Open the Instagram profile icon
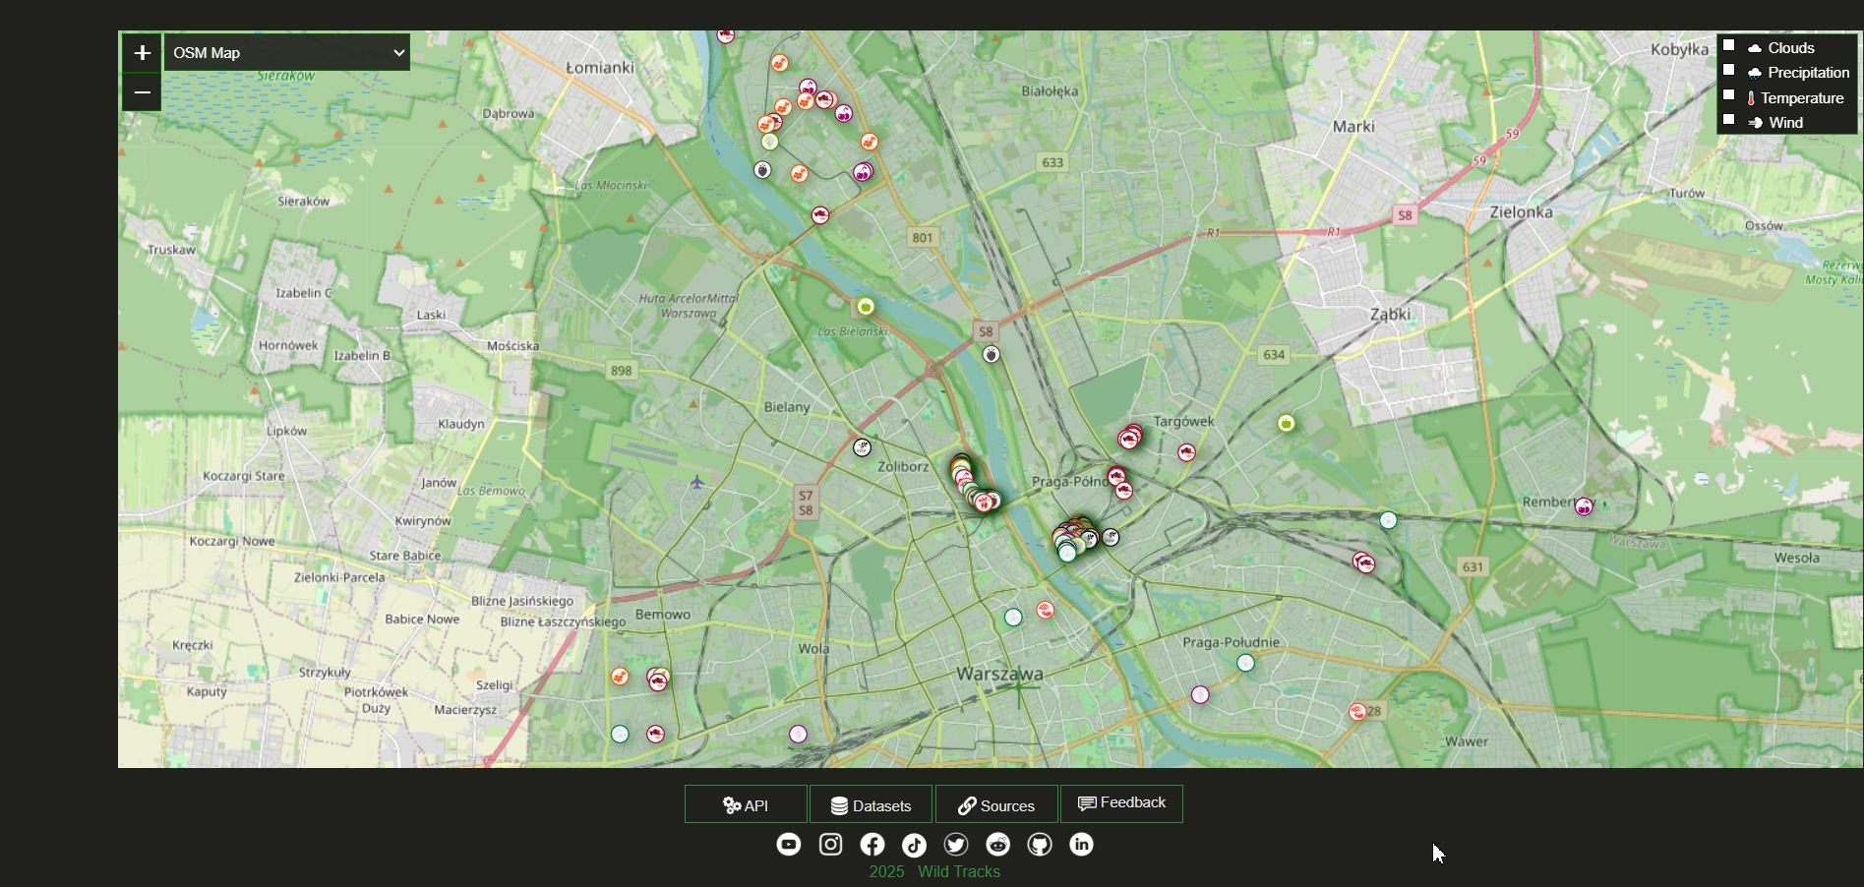The image size is (1864, 887). (830, 844)
